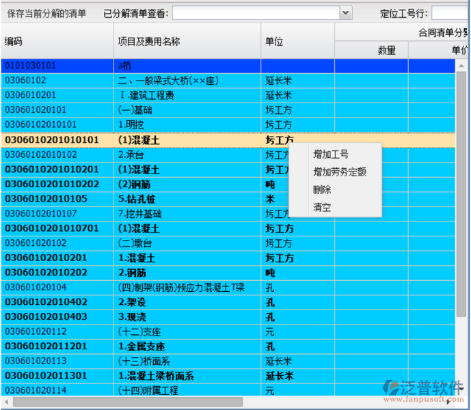
Task: Select 增加工号 in context menu
Action: click(330, 154)
